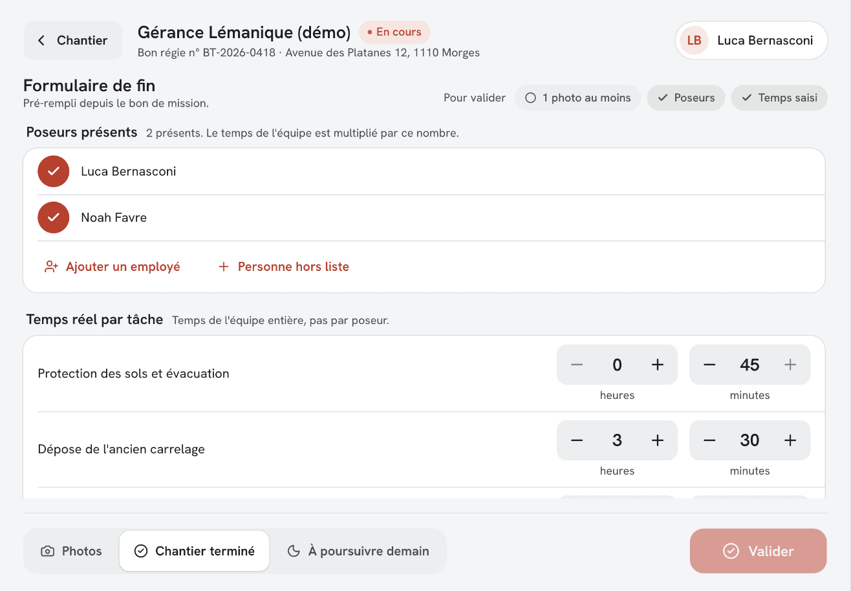Click the LB avatar initials

pyautogui.click(x=694, y=40)
